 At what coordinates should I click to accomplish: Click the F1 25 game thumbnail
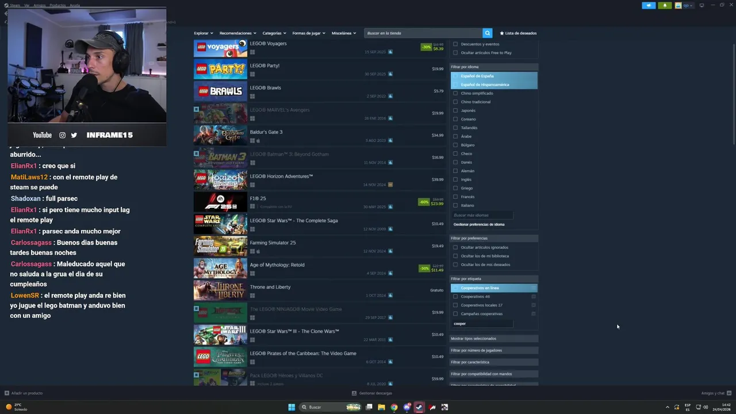tap(220, 202)
